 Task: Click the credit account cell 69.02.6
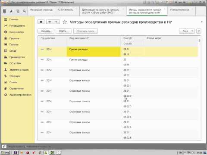(x=132, y=138)
